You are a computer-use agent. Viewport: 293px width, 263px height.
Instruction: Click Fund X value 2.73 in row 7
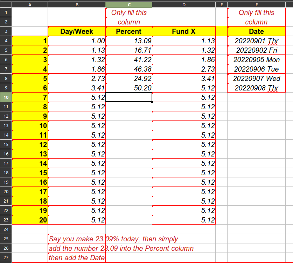184,69
